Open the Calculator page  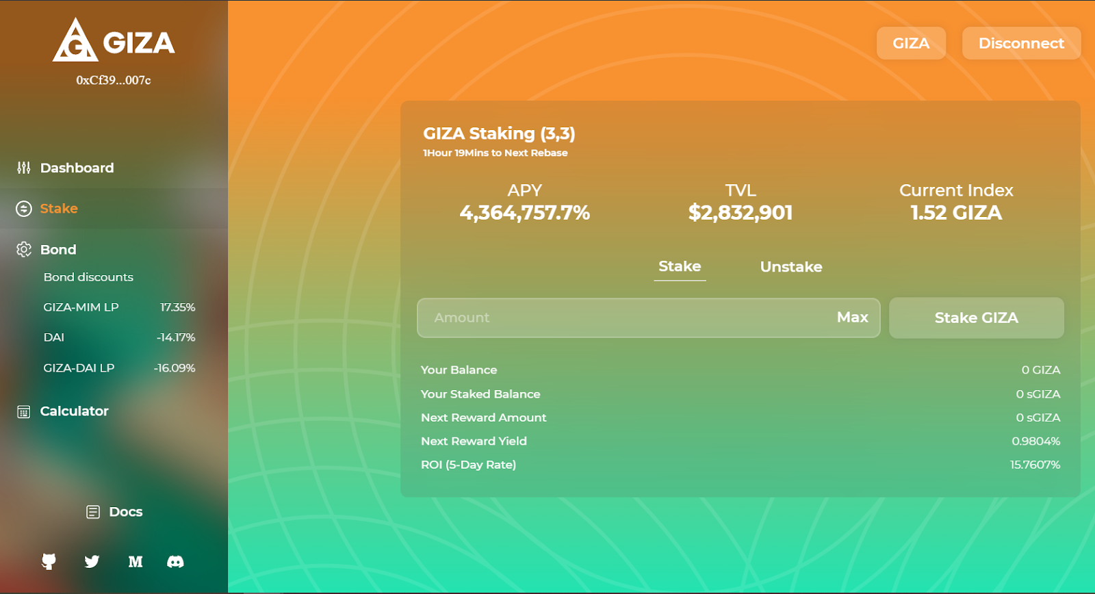(74, 411)
